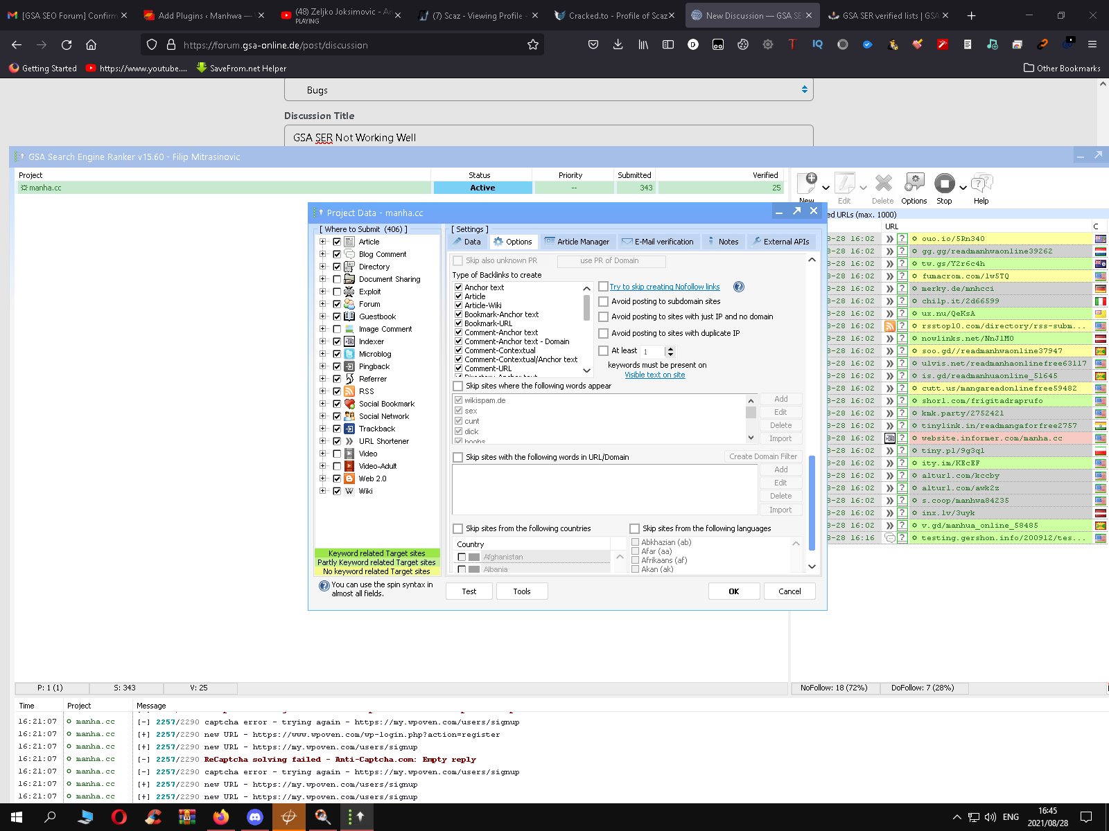The image size is (1109, 831).
Task: Click the Forum engine icon
Action: [349, 304]
